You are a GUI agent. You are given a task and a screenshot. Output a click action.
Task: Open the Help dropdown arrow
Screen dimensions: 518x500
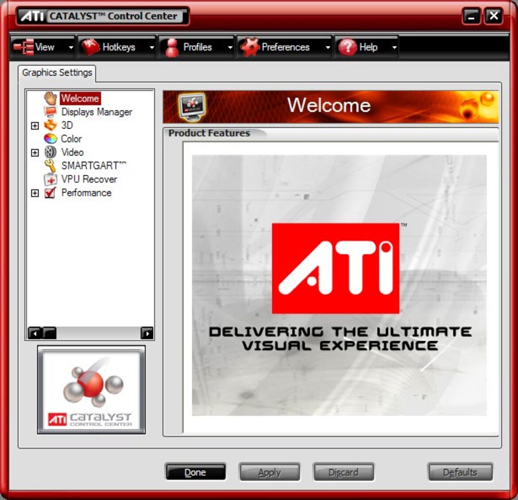pyautogui.click(x=394, y=47)
